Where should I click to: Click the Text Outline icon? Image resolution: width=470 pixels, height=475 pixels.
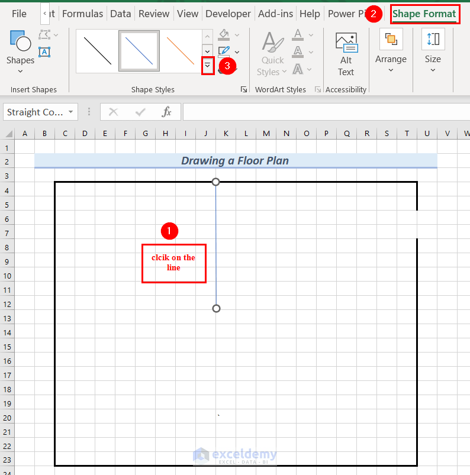pos(298,52)
